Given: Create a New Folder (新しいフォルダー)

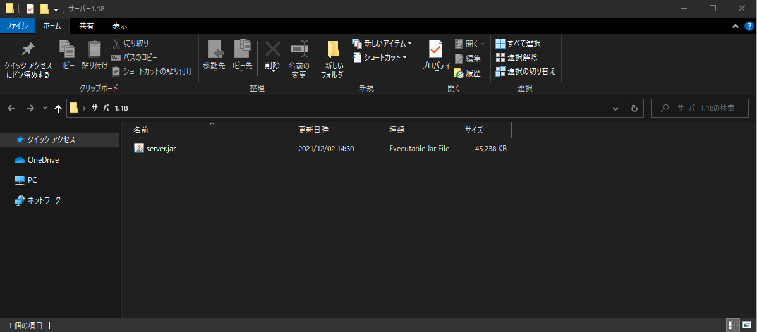Looking at the screenshot, I should pyautogui.click(x=334, y=59).
